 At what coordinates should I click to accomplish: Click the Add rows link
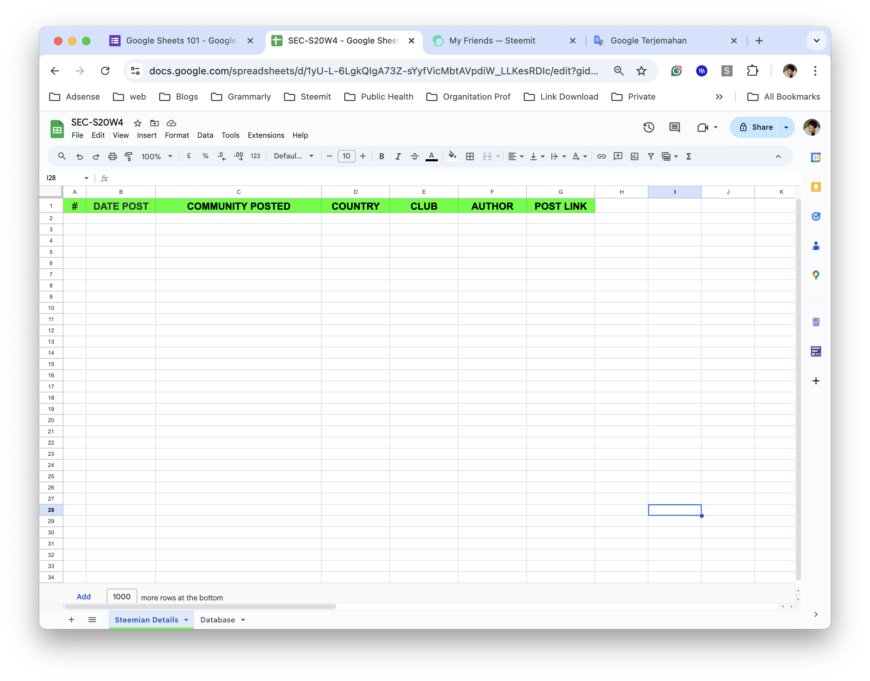[x=83, y=596]
